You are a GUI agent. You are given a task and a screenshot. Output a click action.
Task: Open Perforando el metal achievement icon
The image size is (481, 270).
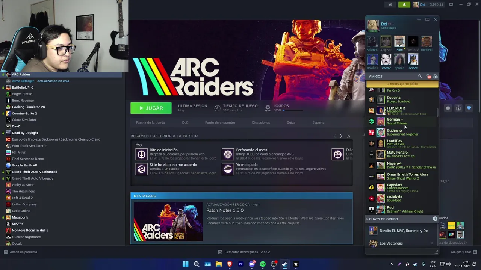point(228,154)
